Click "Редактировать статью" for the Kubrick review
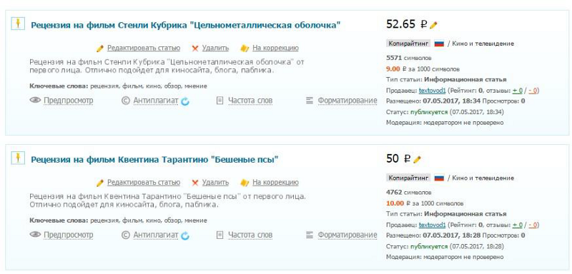The image size is (572, 274). click(x=144, y=48)
